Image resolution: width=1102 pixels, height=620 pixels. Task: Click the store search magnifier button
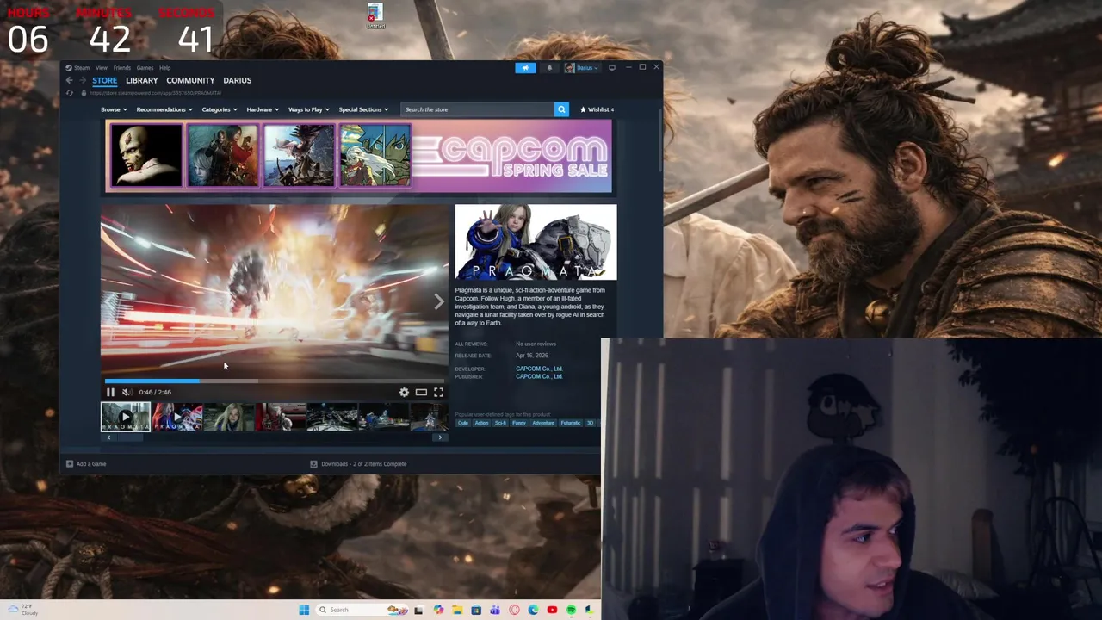pyautogui.click(x=561, y=109)
